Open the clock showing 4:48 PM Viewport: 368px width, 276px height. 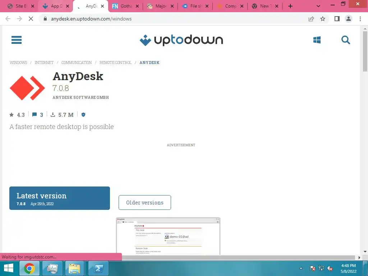(x=349, y=268)
